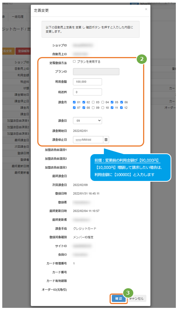
Task: Open the 課金日 dropdown showing 09
Action: point(87,121)
